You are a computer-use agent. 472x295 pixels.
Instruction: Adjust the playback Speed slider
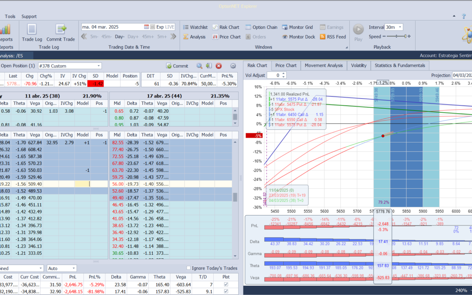(397, 36)
